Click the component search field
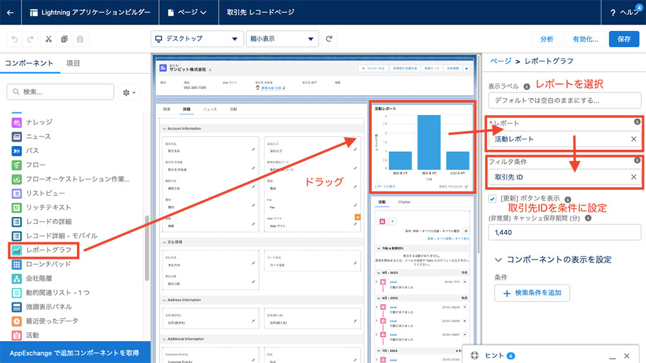Image resolution: width=646 pixels, height=363 pixels. point(60,92)
